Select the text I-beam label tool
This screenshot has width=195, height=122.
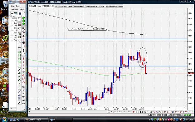23,51
